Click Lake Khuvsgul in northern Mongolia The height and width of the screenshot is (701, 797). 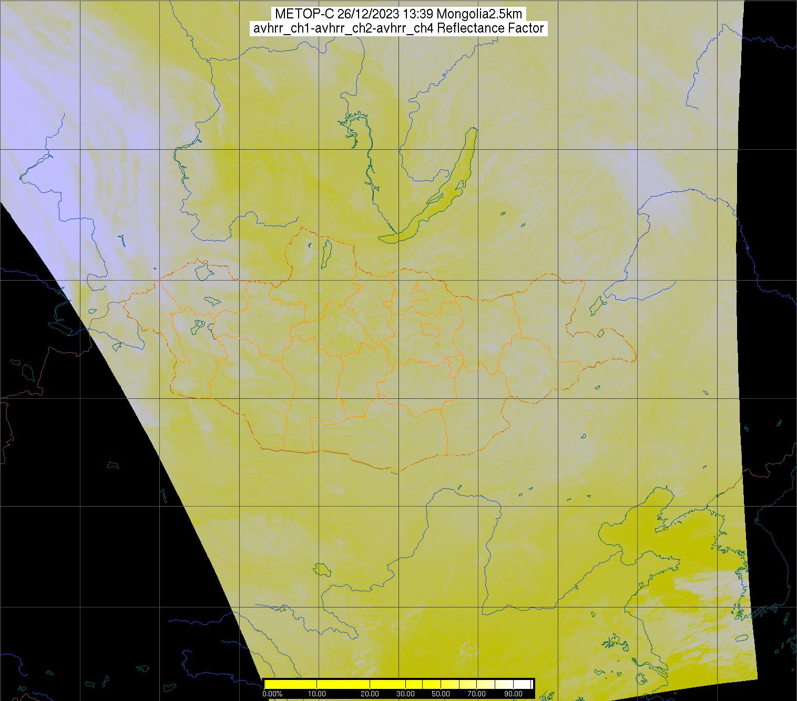pos(326,253)
